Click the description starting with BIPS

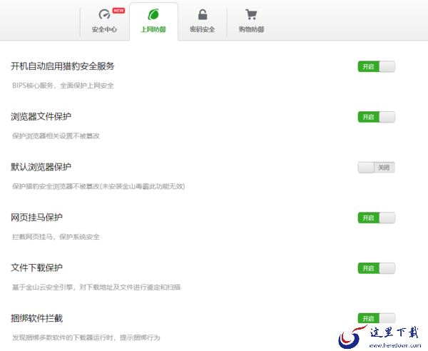coord(63,86)
